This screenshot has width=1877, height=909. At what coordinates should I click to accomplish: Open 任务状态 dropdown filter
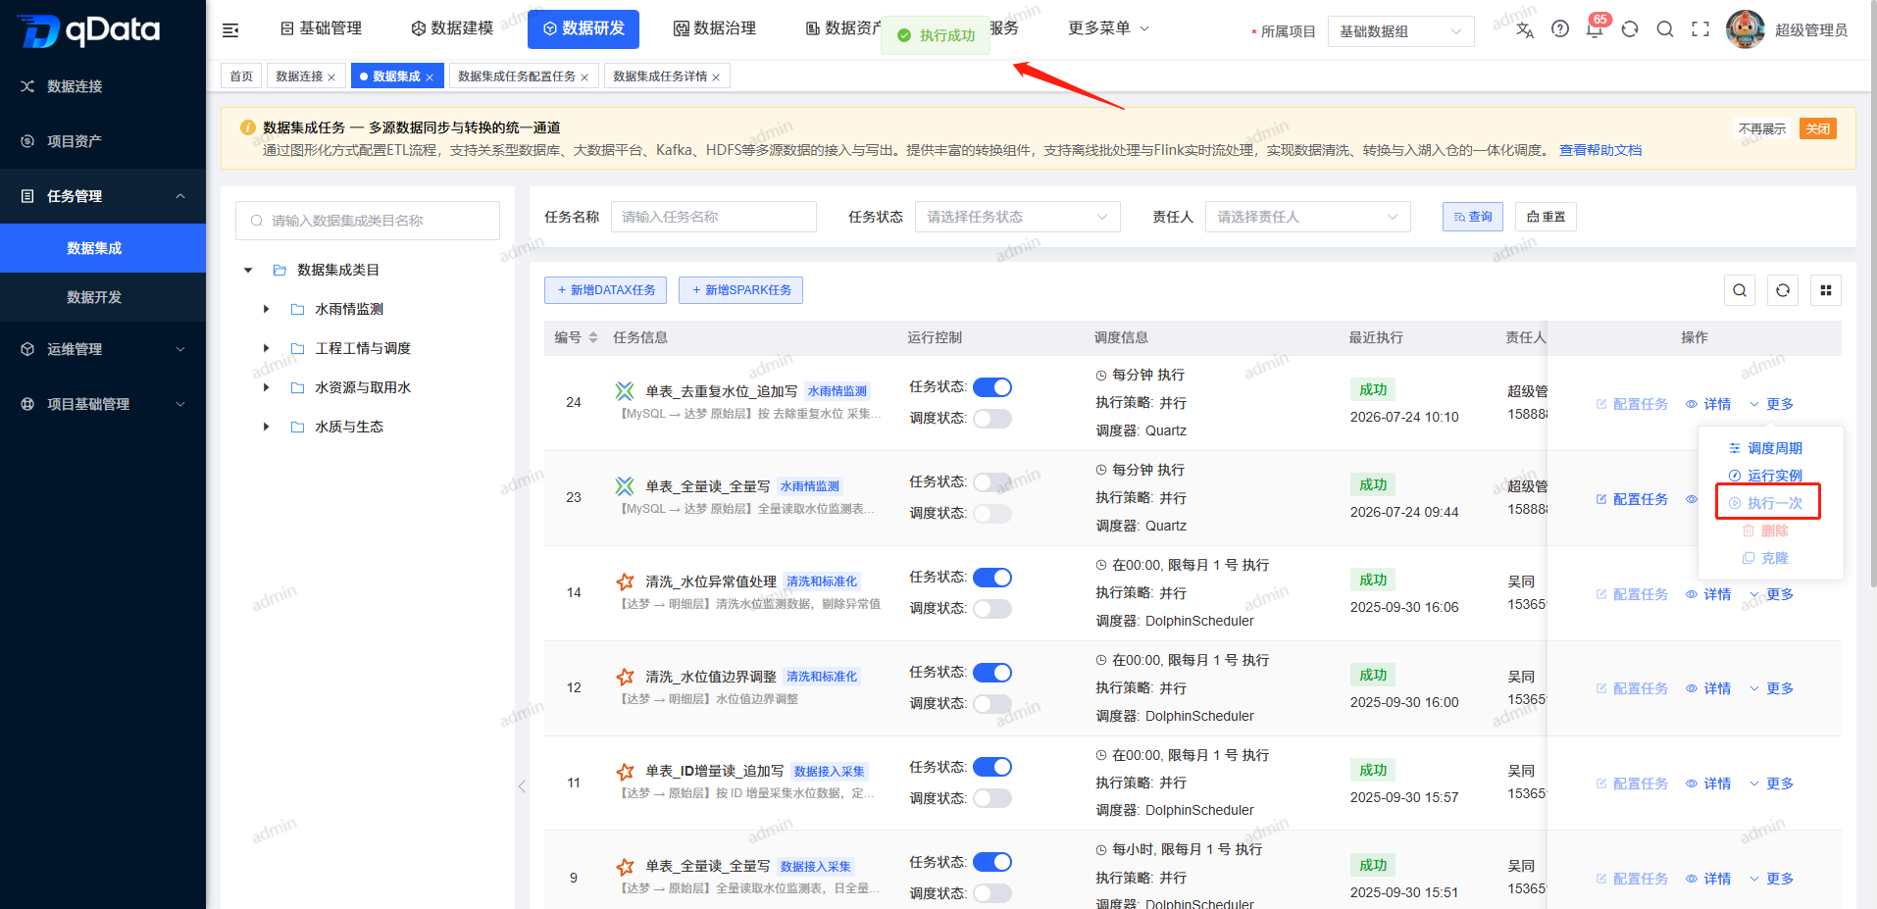[1018, 217]
